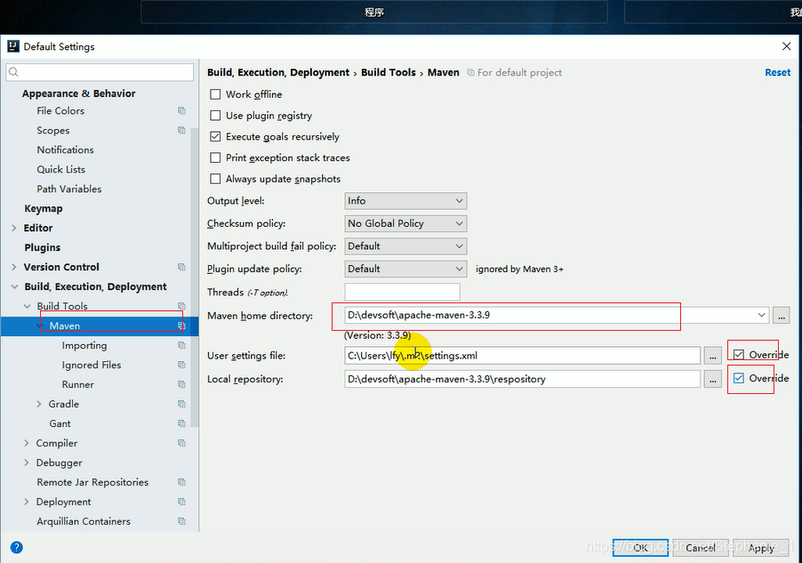
Task: Click project-level icon beside Build Tools
Action: click(181, 306)
